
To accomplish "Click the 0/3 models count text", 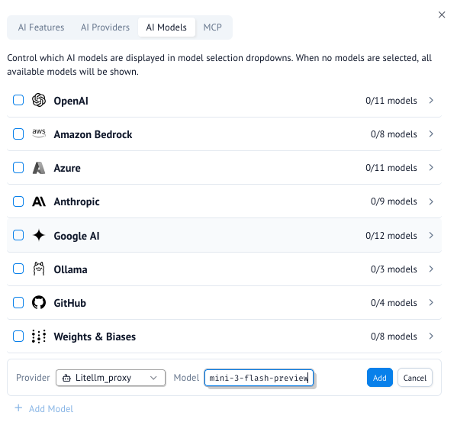I will pos(394,269).
